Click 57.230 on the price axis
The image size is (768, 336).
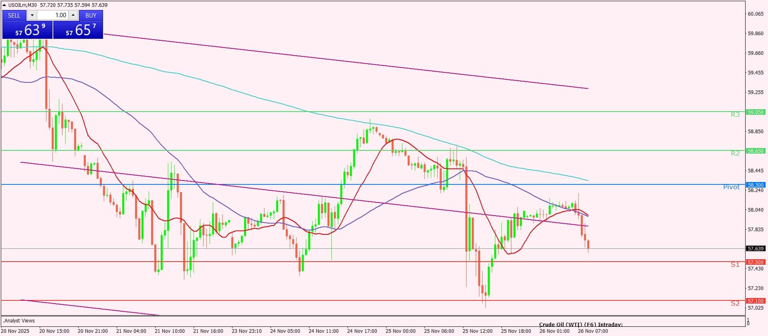pos(756,288)
